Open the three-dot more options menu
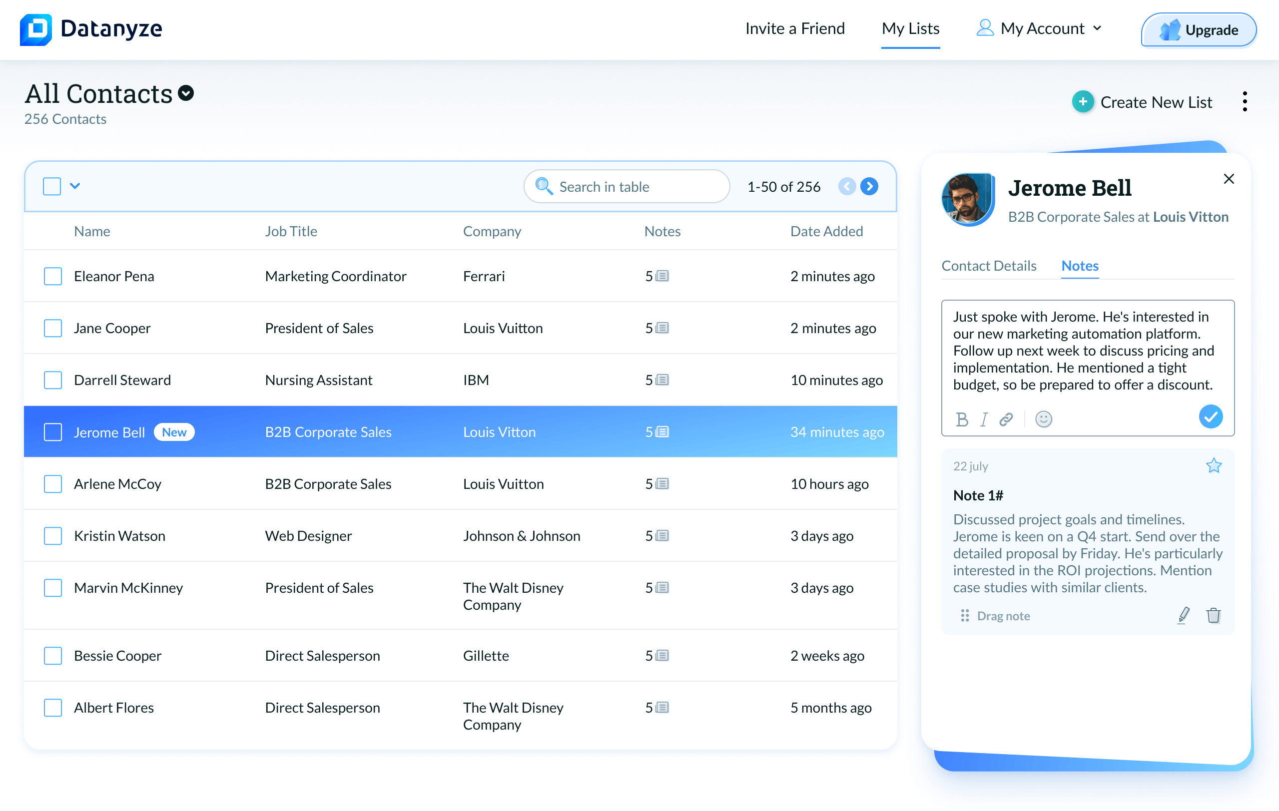Image resolution: width=1279 pixels, height=811 pixels. (x=1245, y=101)
